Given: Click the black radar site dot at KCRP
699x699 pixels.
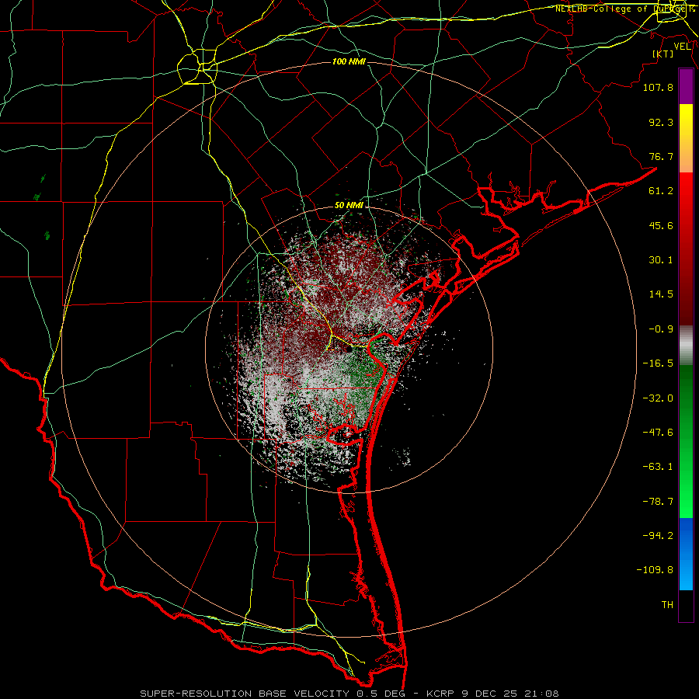Looking at the screenshot, I should pyautogui.click(x=349, y=350).
